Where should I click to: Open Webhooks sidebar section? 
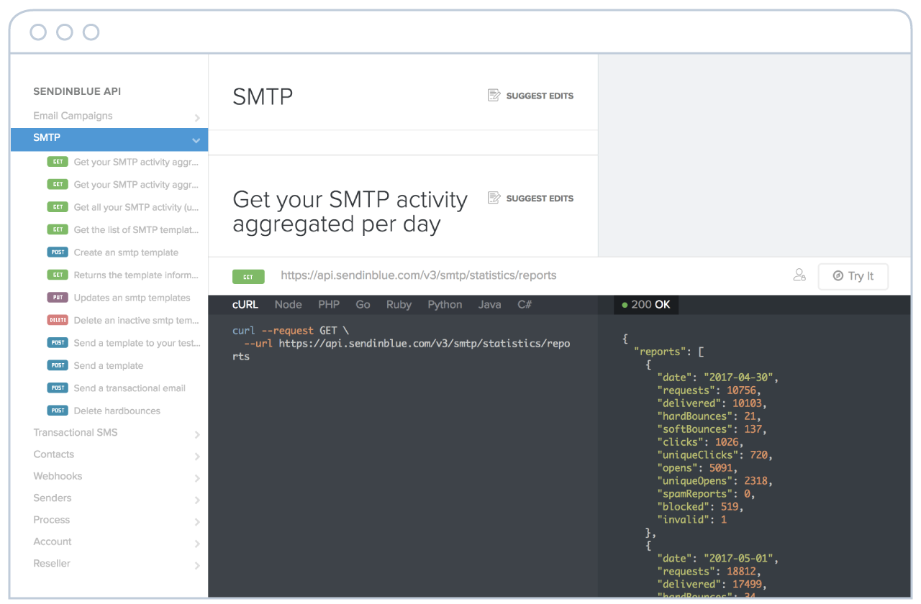58,476
